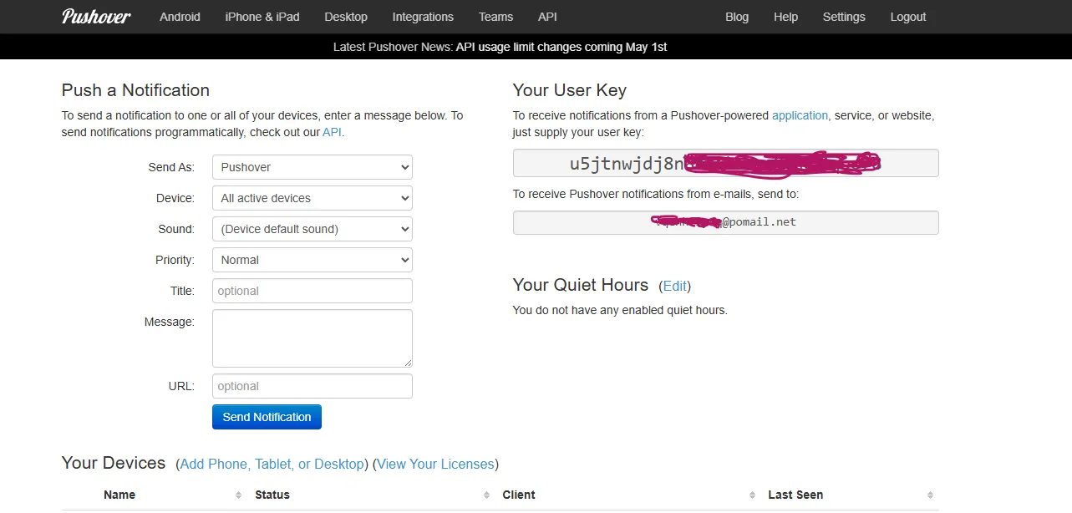Viewport: 1072px width, 513px height.
Task: Click the Push a Notification heading
Action: (x=135, y=90)
